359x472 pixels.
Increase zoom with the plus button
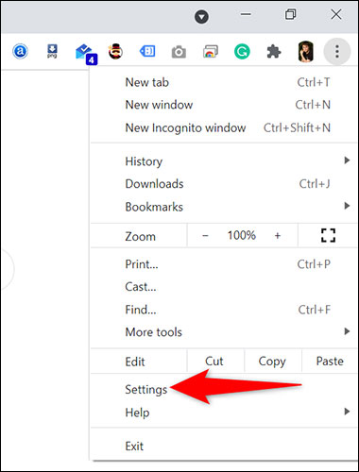coord(278,235)
